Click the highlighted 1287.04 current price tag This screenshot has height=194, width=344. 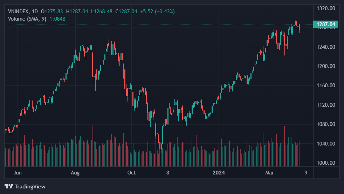pyautogui.click(x=326, y=24)
